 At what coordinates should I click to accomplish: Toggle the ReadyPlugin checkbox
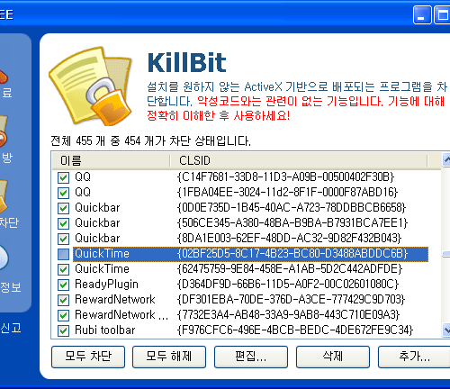63,285
